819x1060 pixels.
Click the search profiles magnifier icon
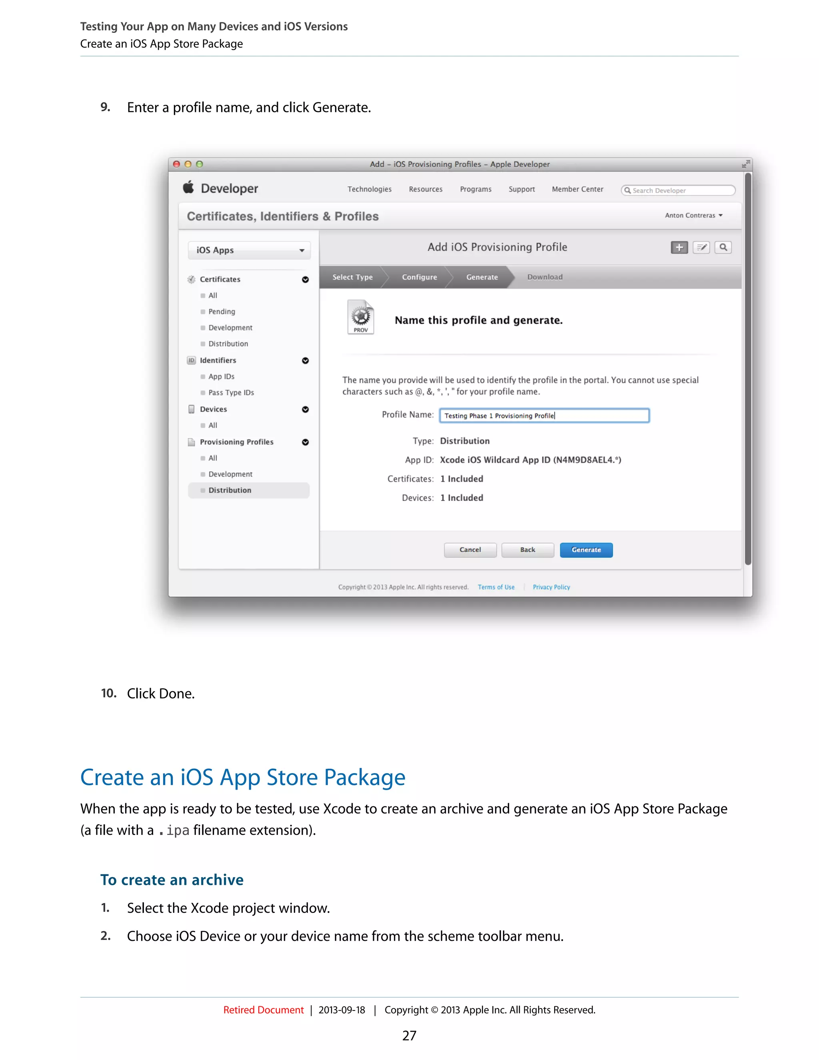[x=723, y=248]
